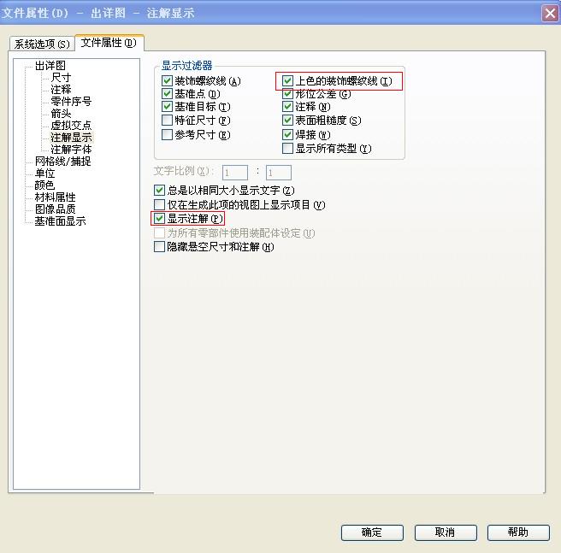561x553 pixels.
Task: Toggle 显示注解(P) checkbox
Action: pos(159,218)
